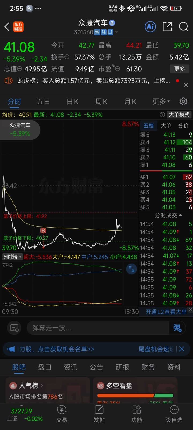Image resolution: width=193 pixels, height=430 pixels.
Task: Tap the 卖1 41.08 order row
Action: point(166,165)
